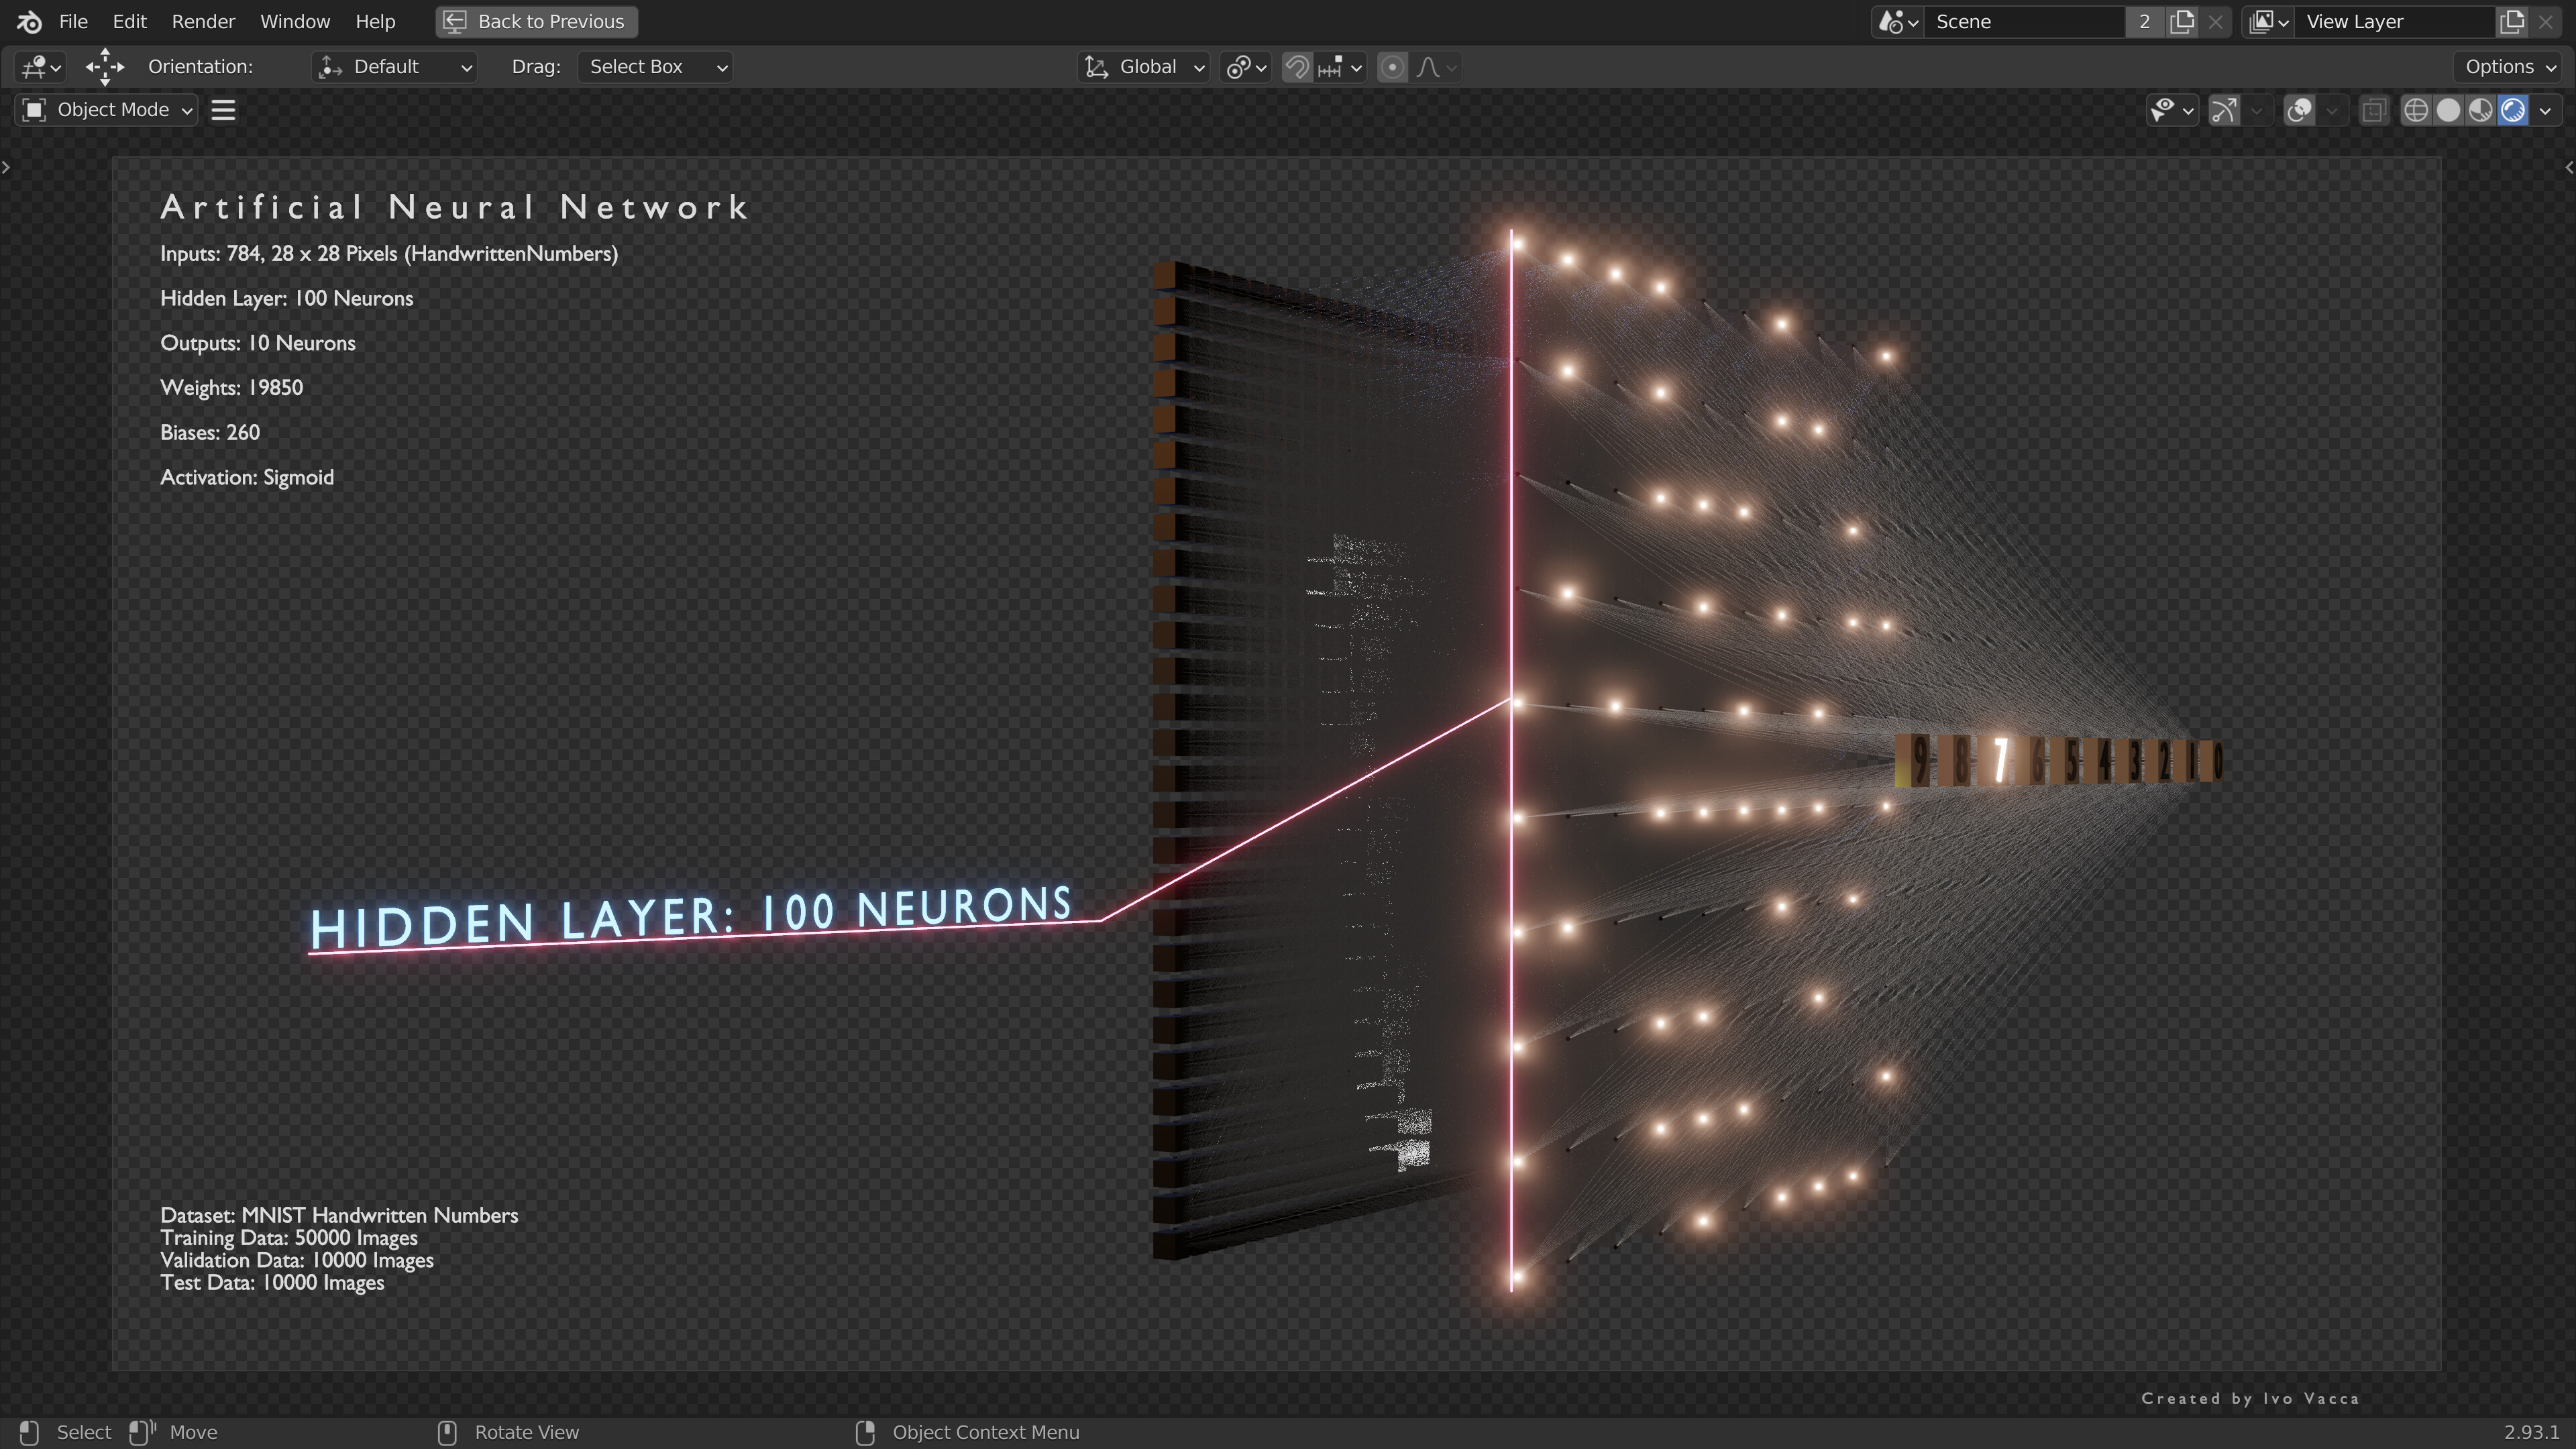The image size is (2576, 1449).
Task: Click the Back to Previous button
Action: (535, 21)
